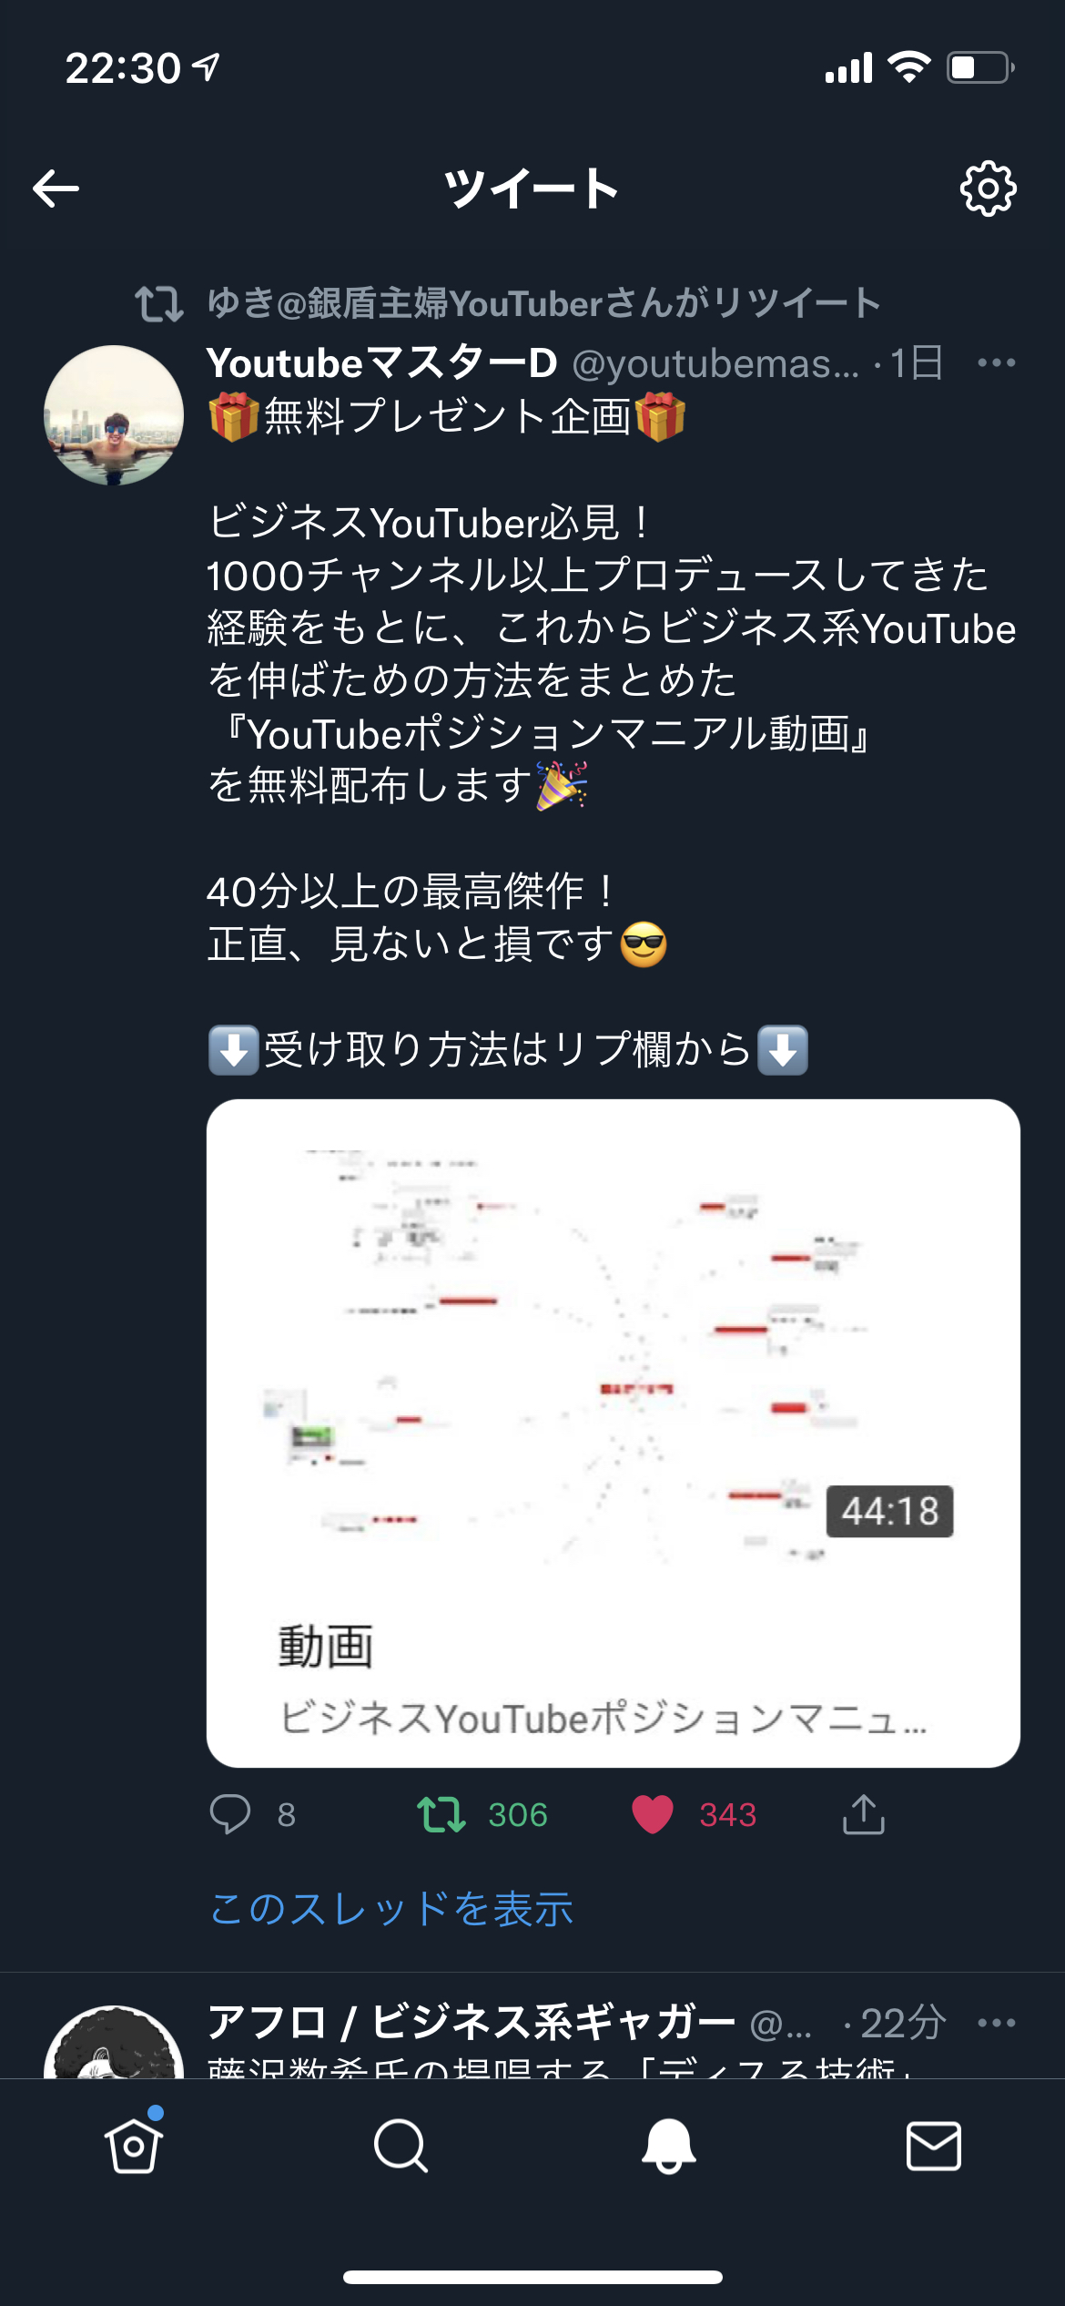Expand more options for YoutubeマスターD tweet

(996, 362)
